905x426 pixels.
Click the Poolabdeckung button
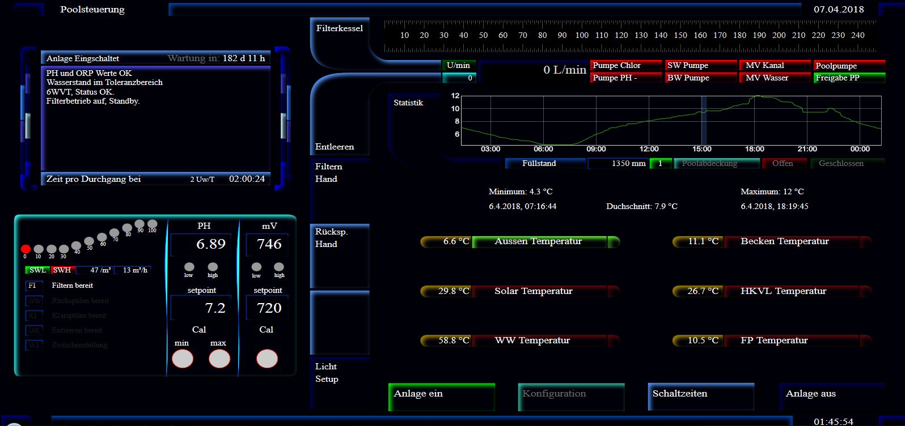click(716, 163)
